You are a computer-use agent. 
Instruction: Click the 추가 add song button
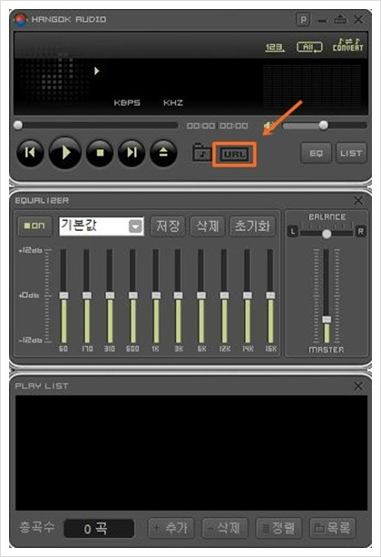click(x=171, y=528)
